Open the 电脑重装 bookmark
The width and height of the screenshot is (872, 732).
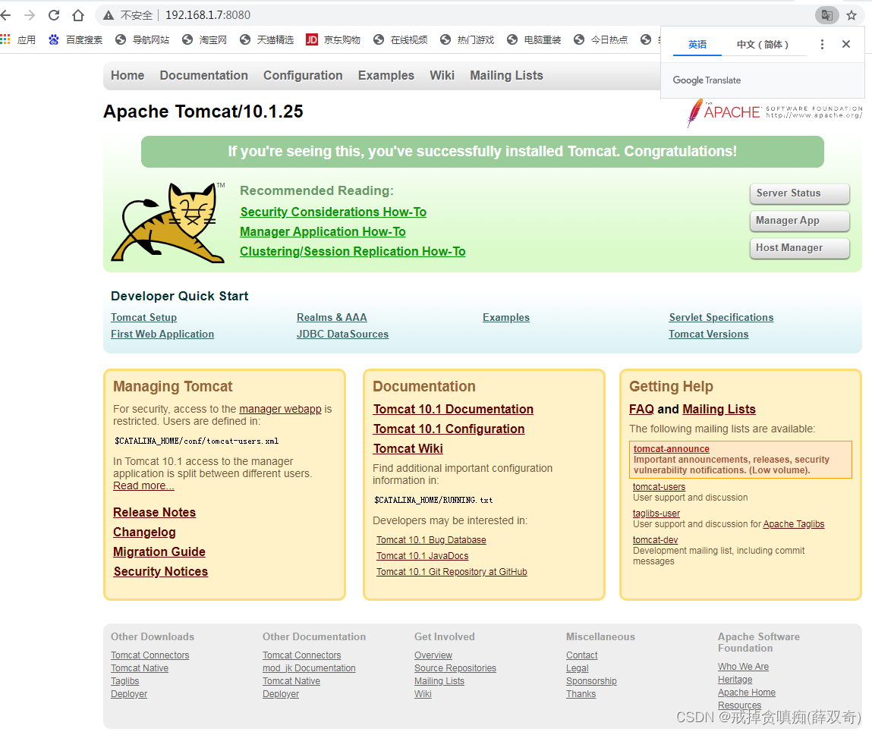(534, 39)
